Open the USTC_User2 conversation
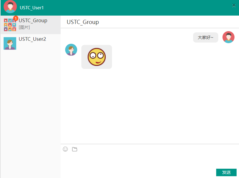 click(31, 43)
